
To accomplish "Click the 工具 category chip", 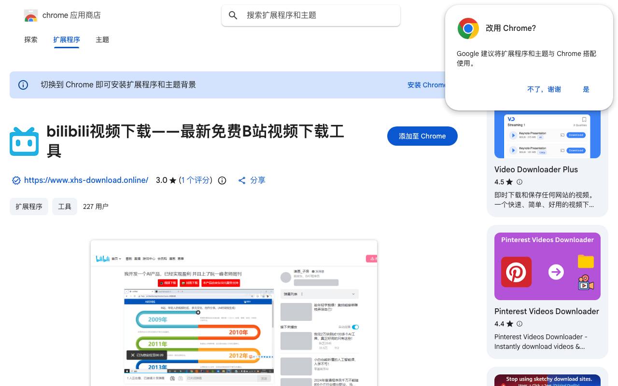I will (65, 207).
